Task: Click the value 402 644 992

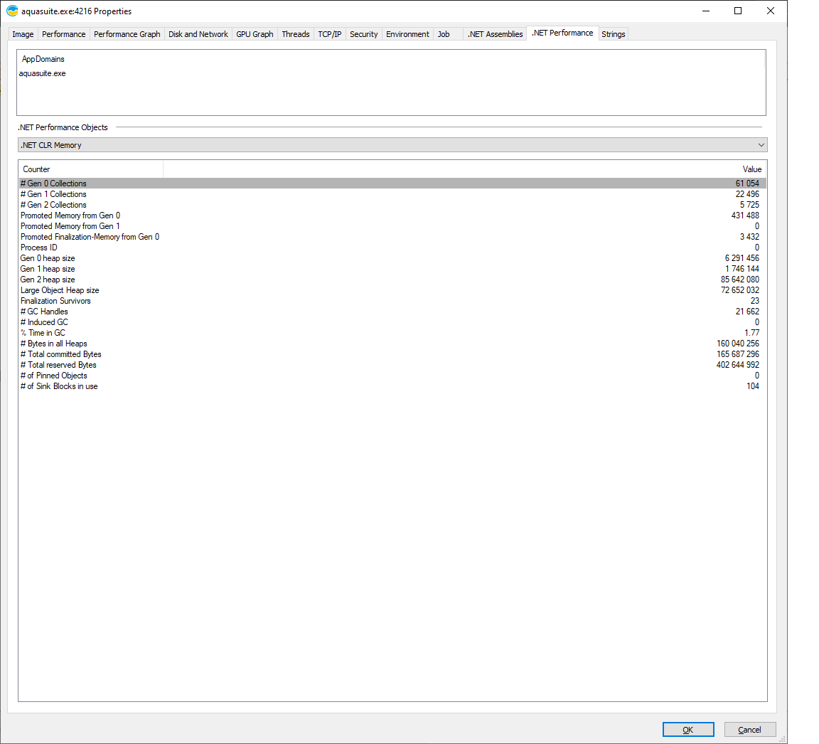Action: click(x=737, y=365)
